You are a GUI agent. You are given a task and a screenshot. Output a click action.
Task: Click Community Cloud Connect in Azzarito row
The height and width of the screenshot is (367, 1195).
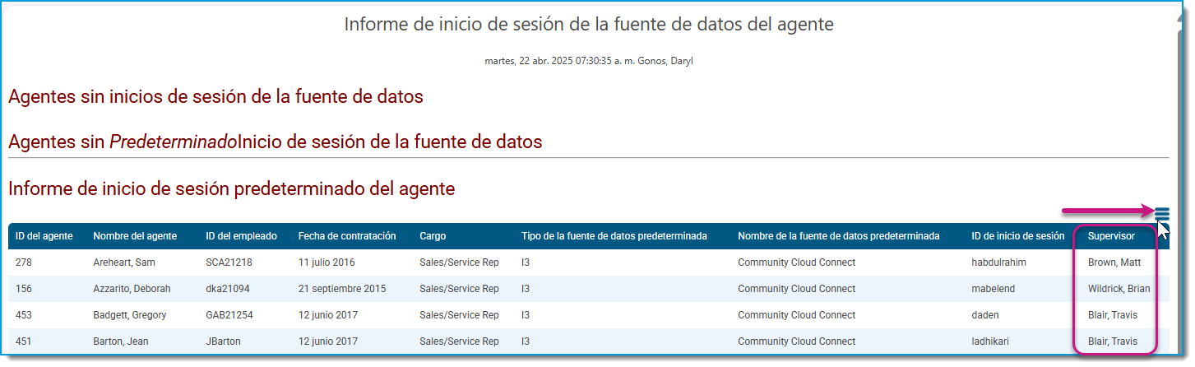click(796, 289)
